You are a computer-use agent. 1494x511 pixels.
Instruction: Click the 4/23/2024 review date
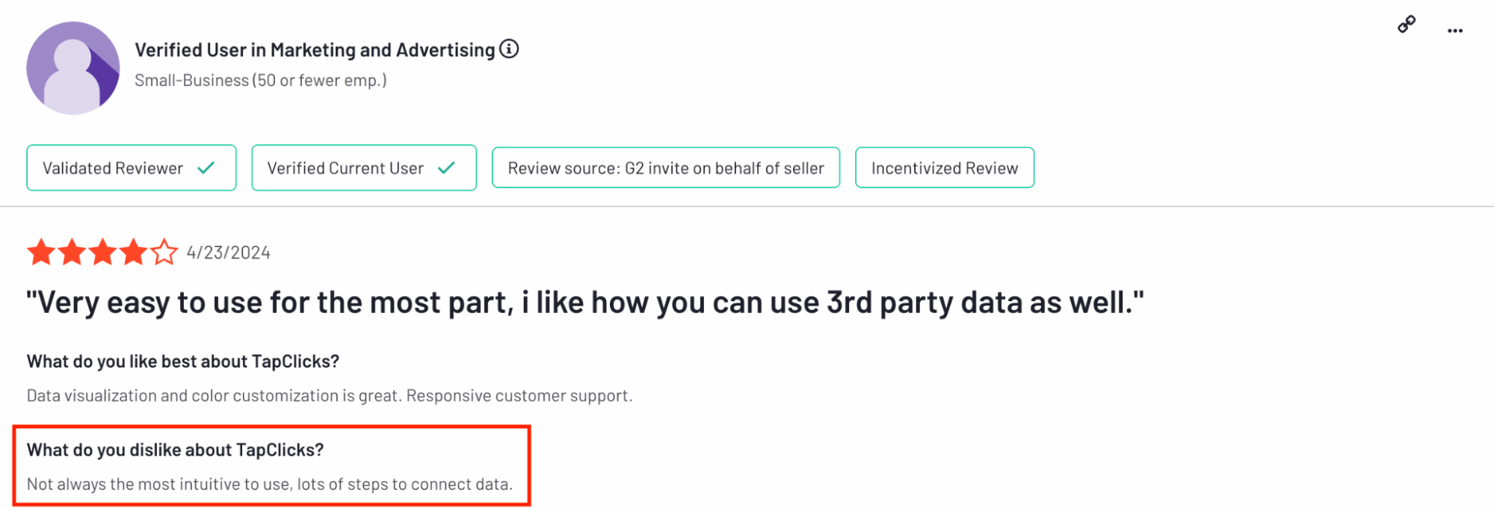(x=229, y=252)
